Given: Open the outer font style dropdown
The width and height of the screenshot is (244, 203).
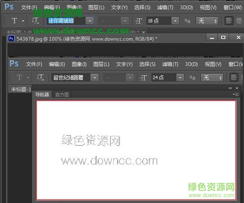Looking at the screenshot, I should point(125,21).
